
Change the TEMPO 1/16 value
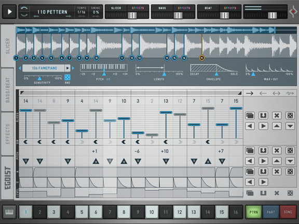click(81, 12)
